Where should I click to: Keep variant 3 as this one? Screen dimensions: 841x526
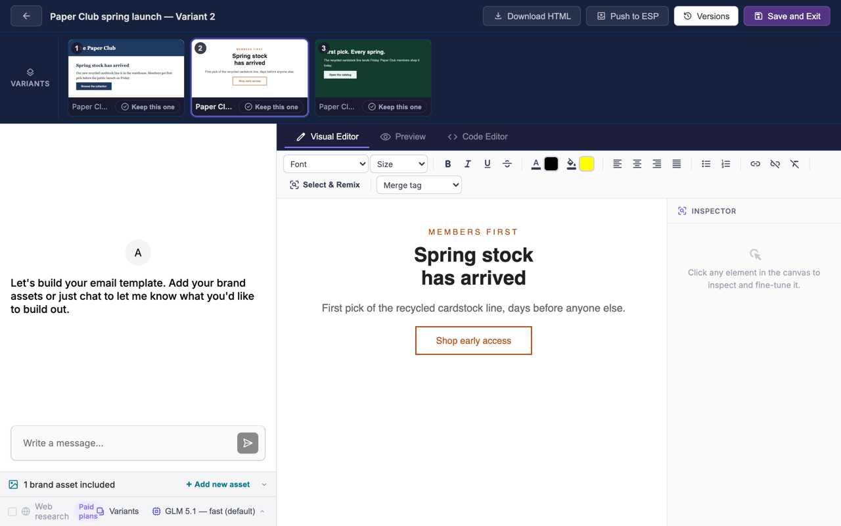point(395,107)
